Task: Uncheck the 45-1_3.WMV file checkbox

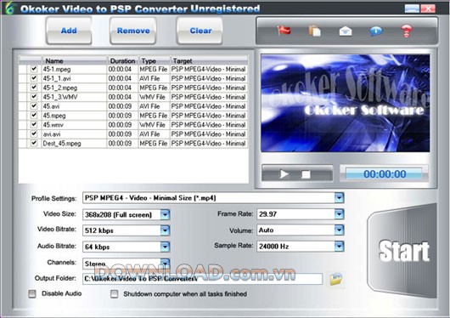Action: point(34,97)
